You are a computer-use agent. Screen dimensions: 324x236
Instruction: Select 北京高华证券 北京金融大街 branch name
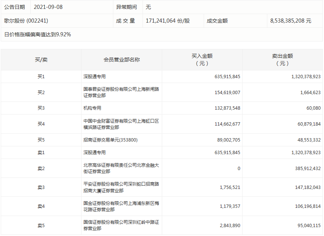click(x=121, y=168)
